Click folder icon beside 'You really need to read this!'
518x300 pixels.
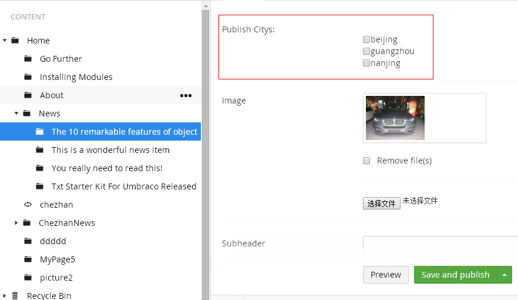40,168
